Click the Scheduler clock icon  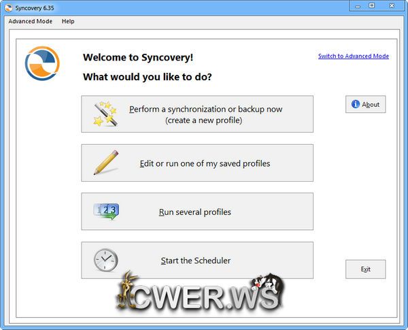(x=105, y=260)
